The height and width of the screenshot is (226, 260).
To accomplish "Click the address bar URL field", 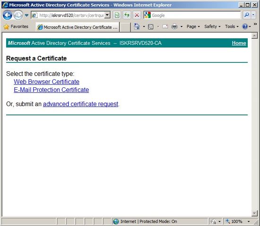I will 68,16.
